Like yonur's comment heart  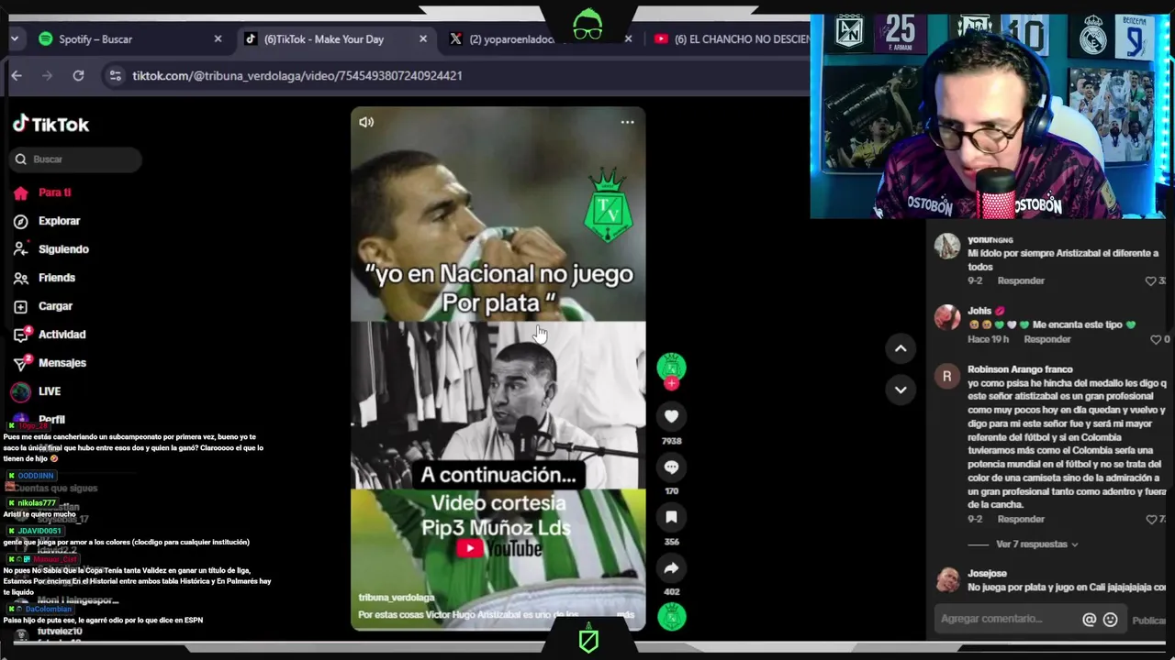pos(1150,280)
